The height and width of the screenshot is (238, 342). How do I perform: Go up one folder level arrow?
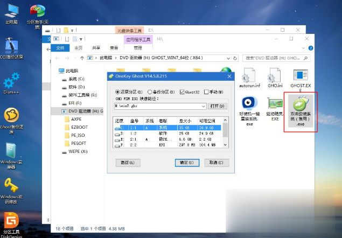coord(82,58)
